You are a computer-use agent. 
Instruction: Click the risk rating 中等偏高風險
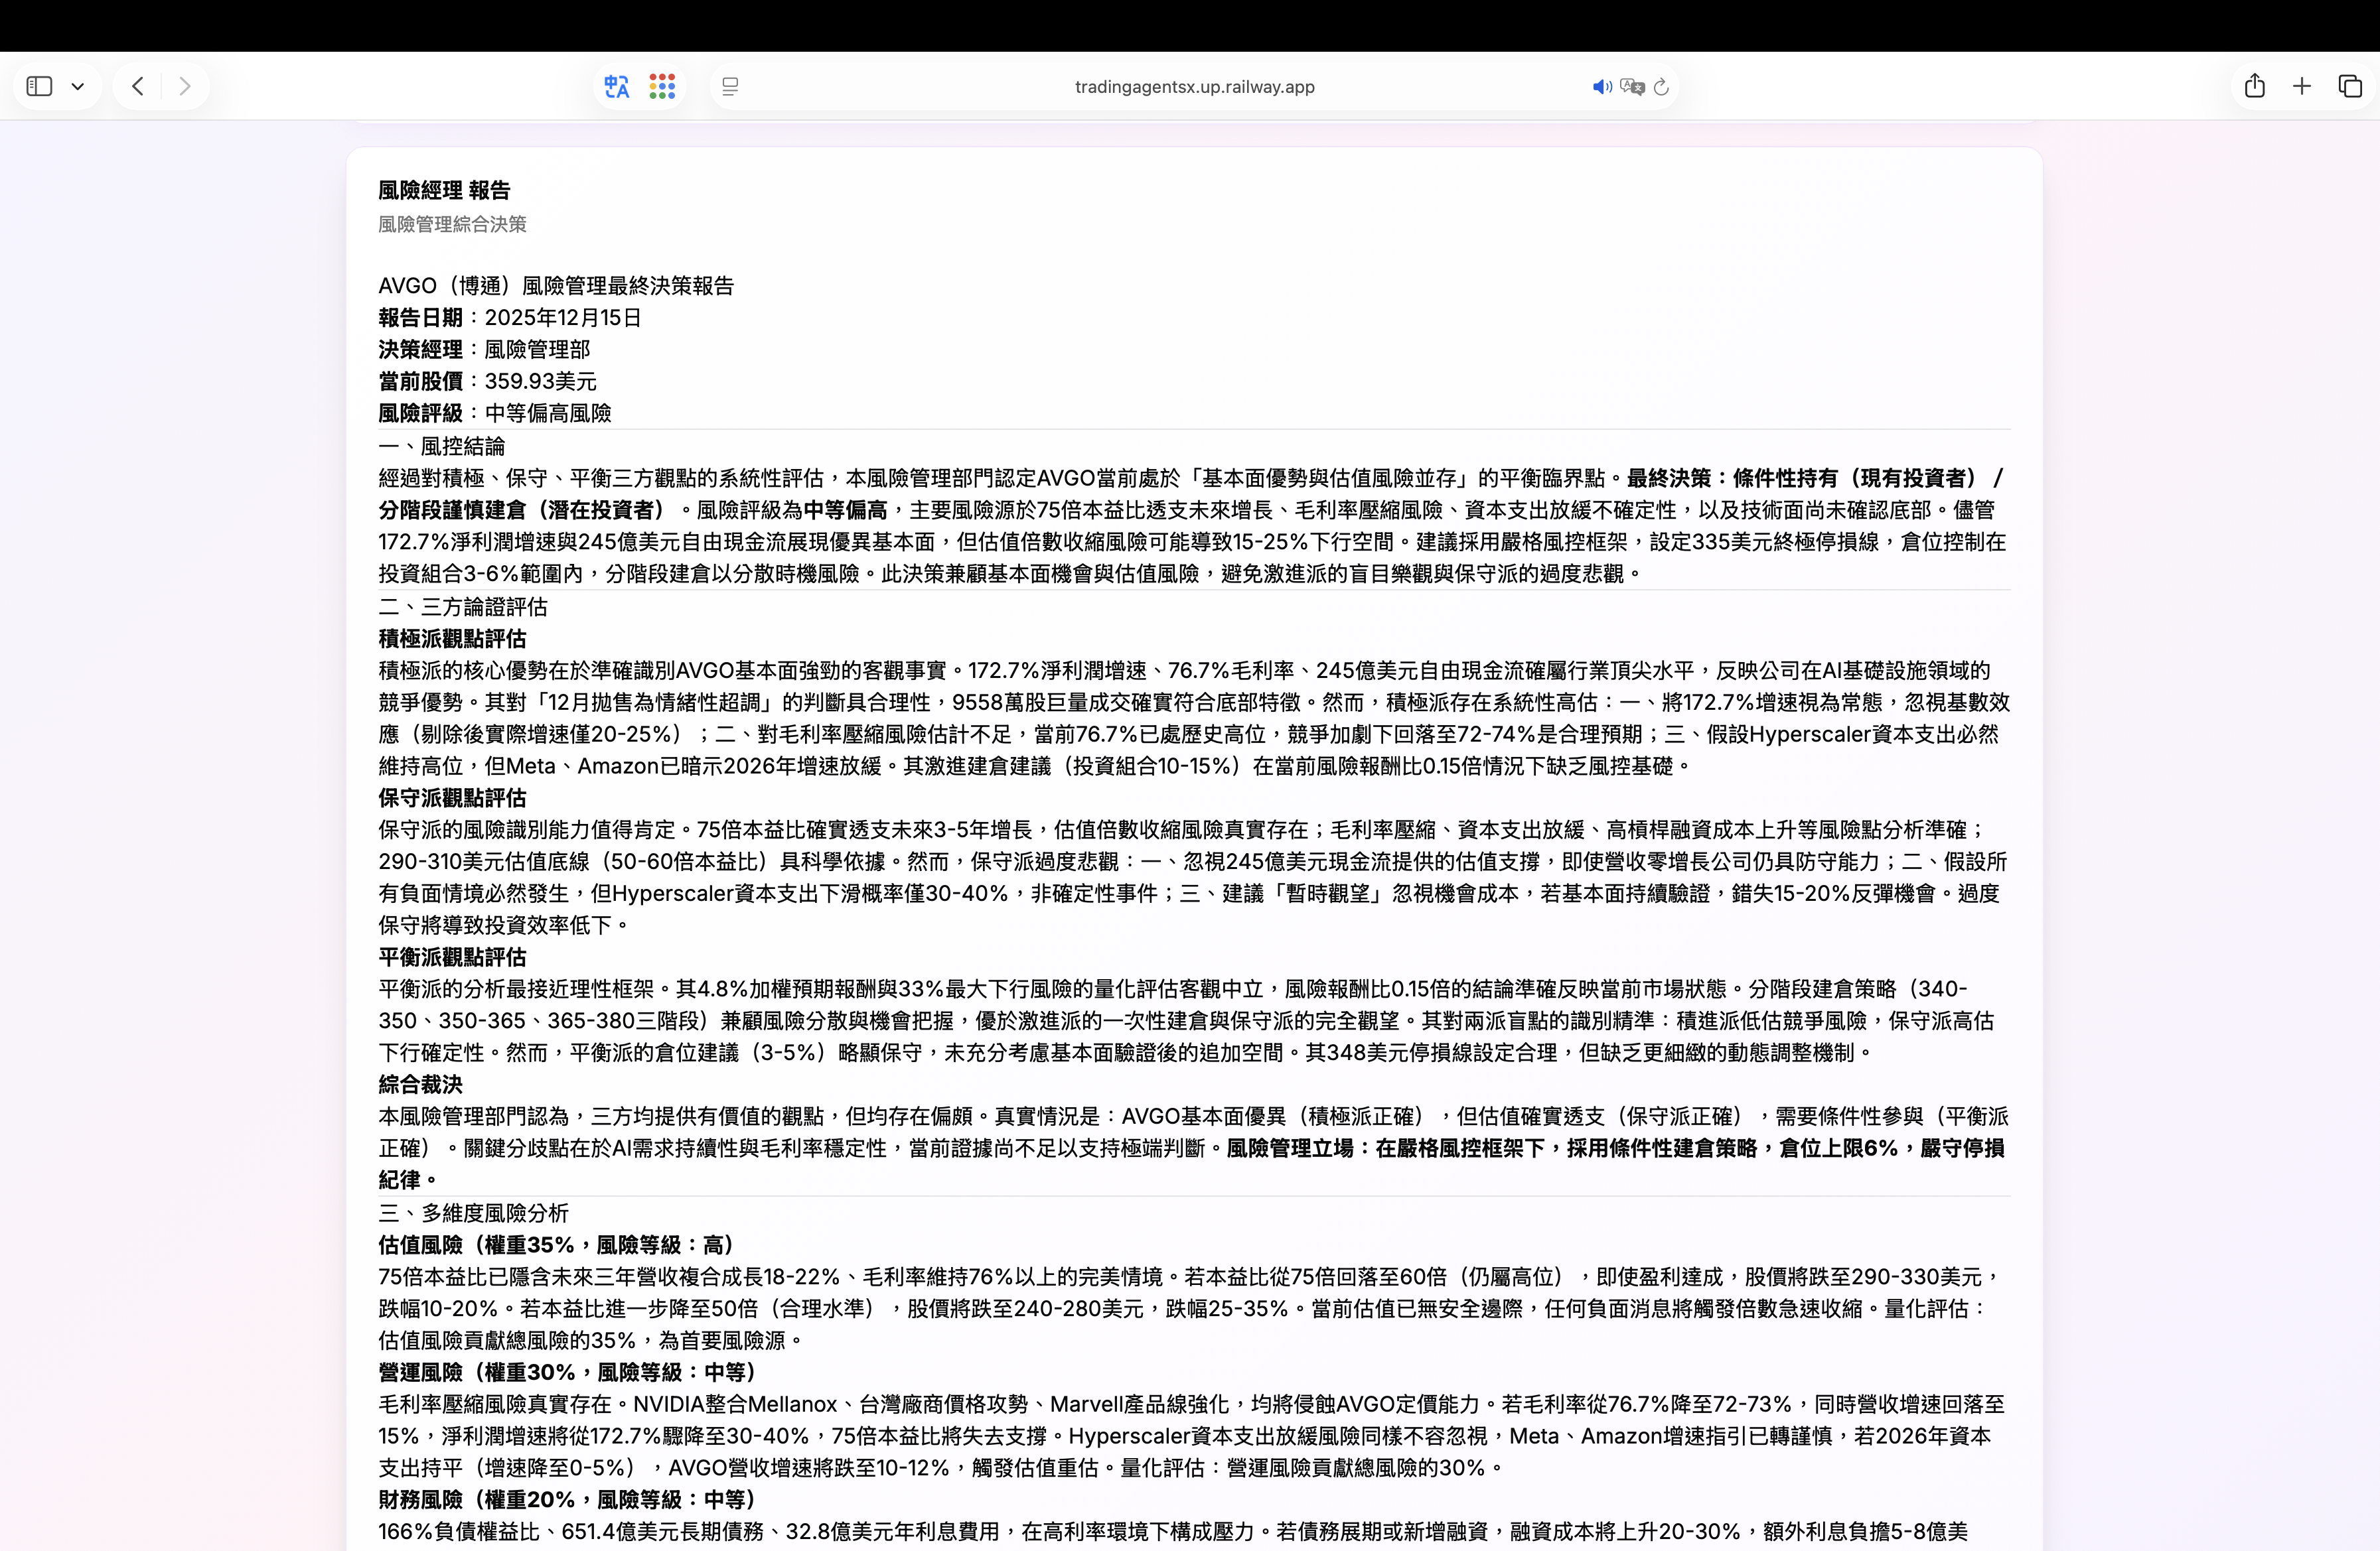548,414
